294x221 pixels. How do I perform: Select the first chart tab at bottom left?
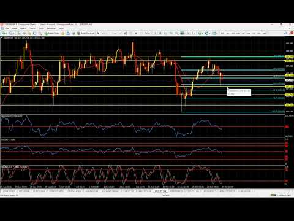coord(9,191)
